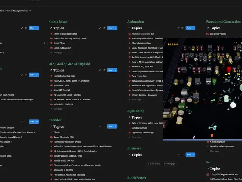Add a new page under 2D / 2.5D Hybrid list
The image size is (242, 182).
(56, 109)
